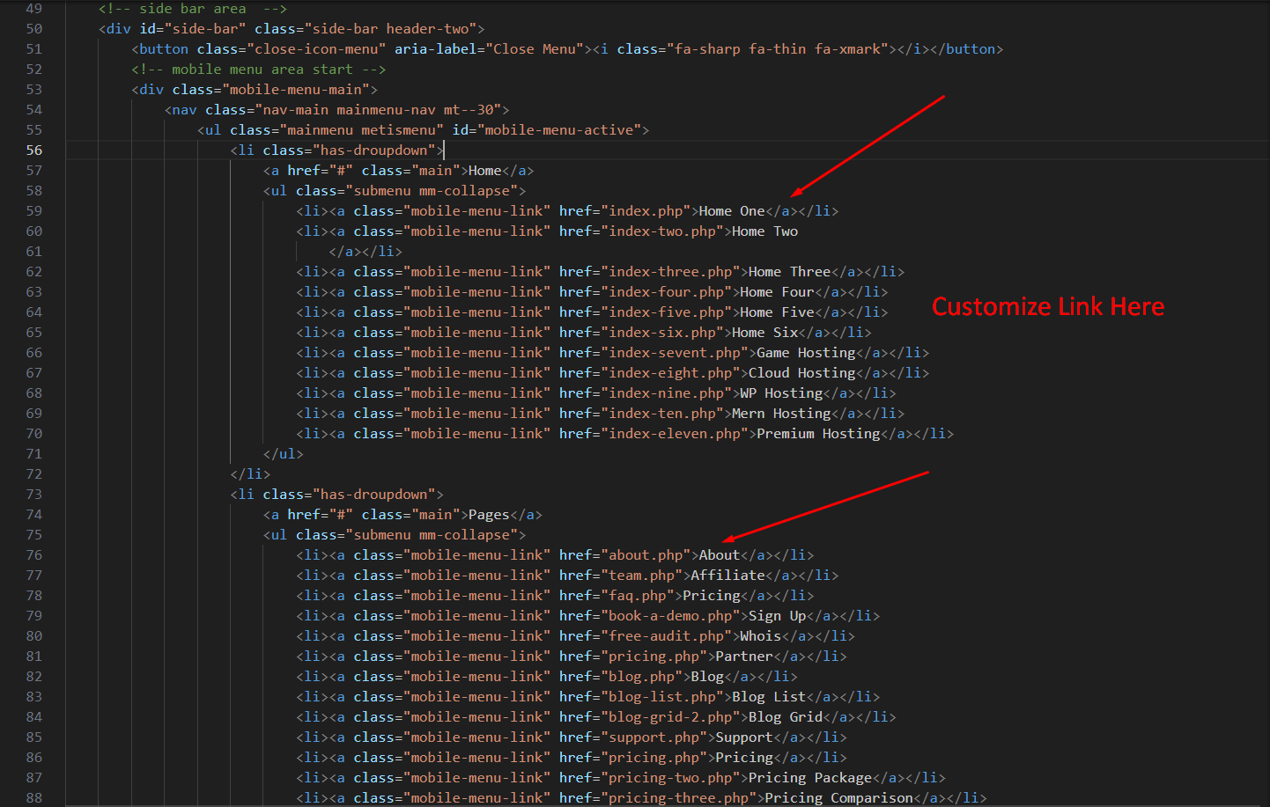This screenshot has height=807, width=1270.
Task: Click 'Partner' text in code
Action: point(744,657)
